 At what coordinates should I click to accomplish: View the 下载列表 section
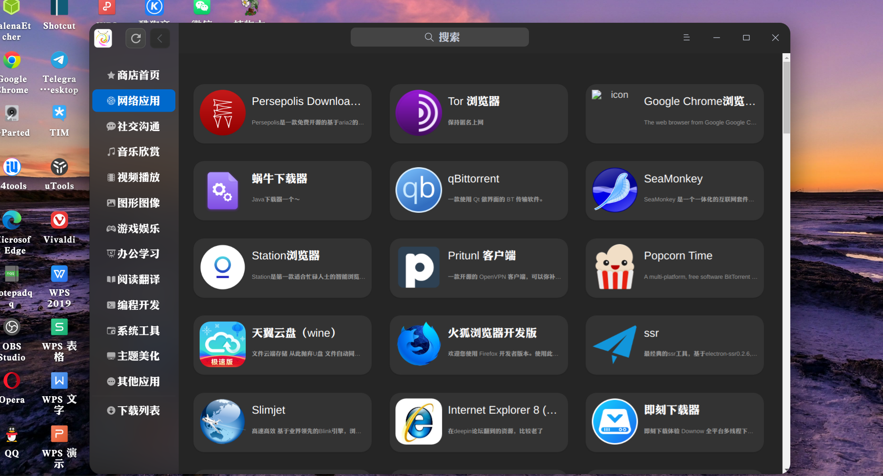point(134,410)
